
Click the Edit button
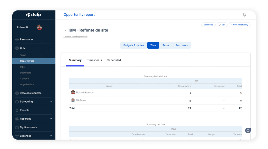pyautogui.click(x=222, y=25)
